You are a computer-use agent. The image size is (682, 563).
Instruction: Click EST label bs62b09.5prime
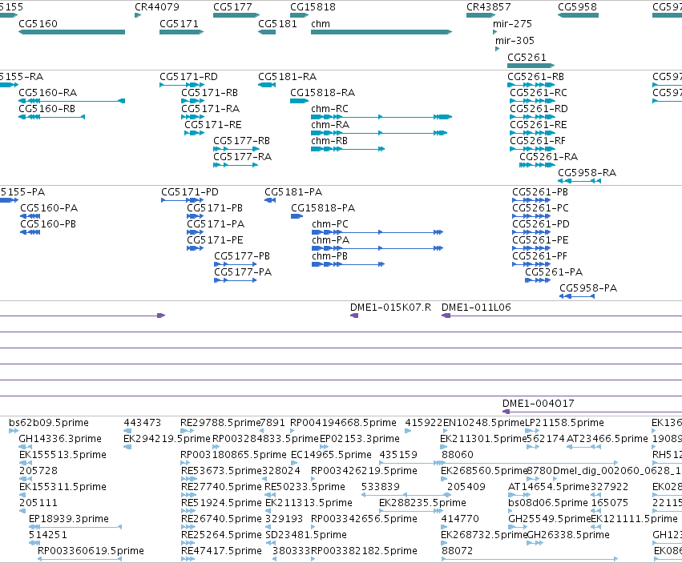(49, 423)
